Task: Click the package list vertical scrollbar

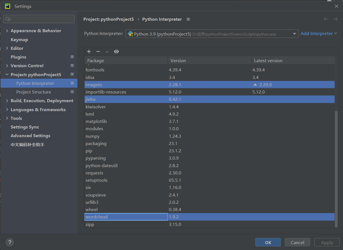Action: tap(337, 169)
